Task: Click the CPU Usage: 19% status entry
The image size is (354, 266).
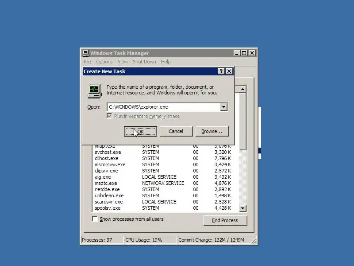Action: pyautogui.click(x=150, y=240)
